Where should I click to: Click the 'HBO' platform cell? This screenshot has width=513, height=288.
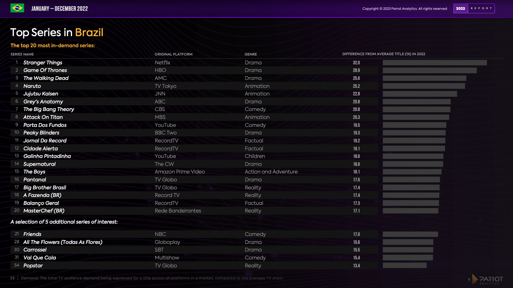tap(160, 70)
